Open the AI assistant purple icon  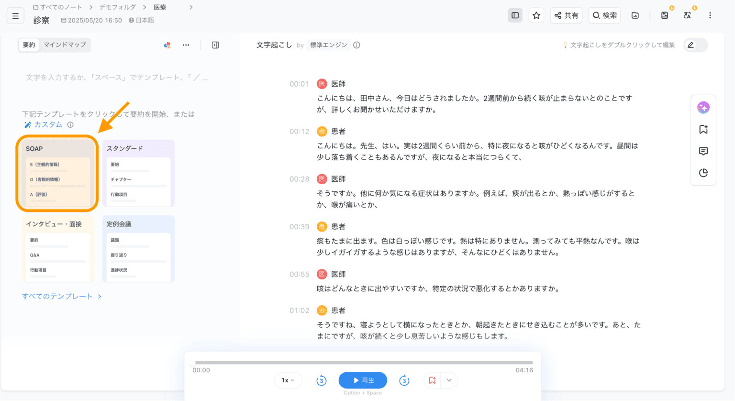click(703, 108)
